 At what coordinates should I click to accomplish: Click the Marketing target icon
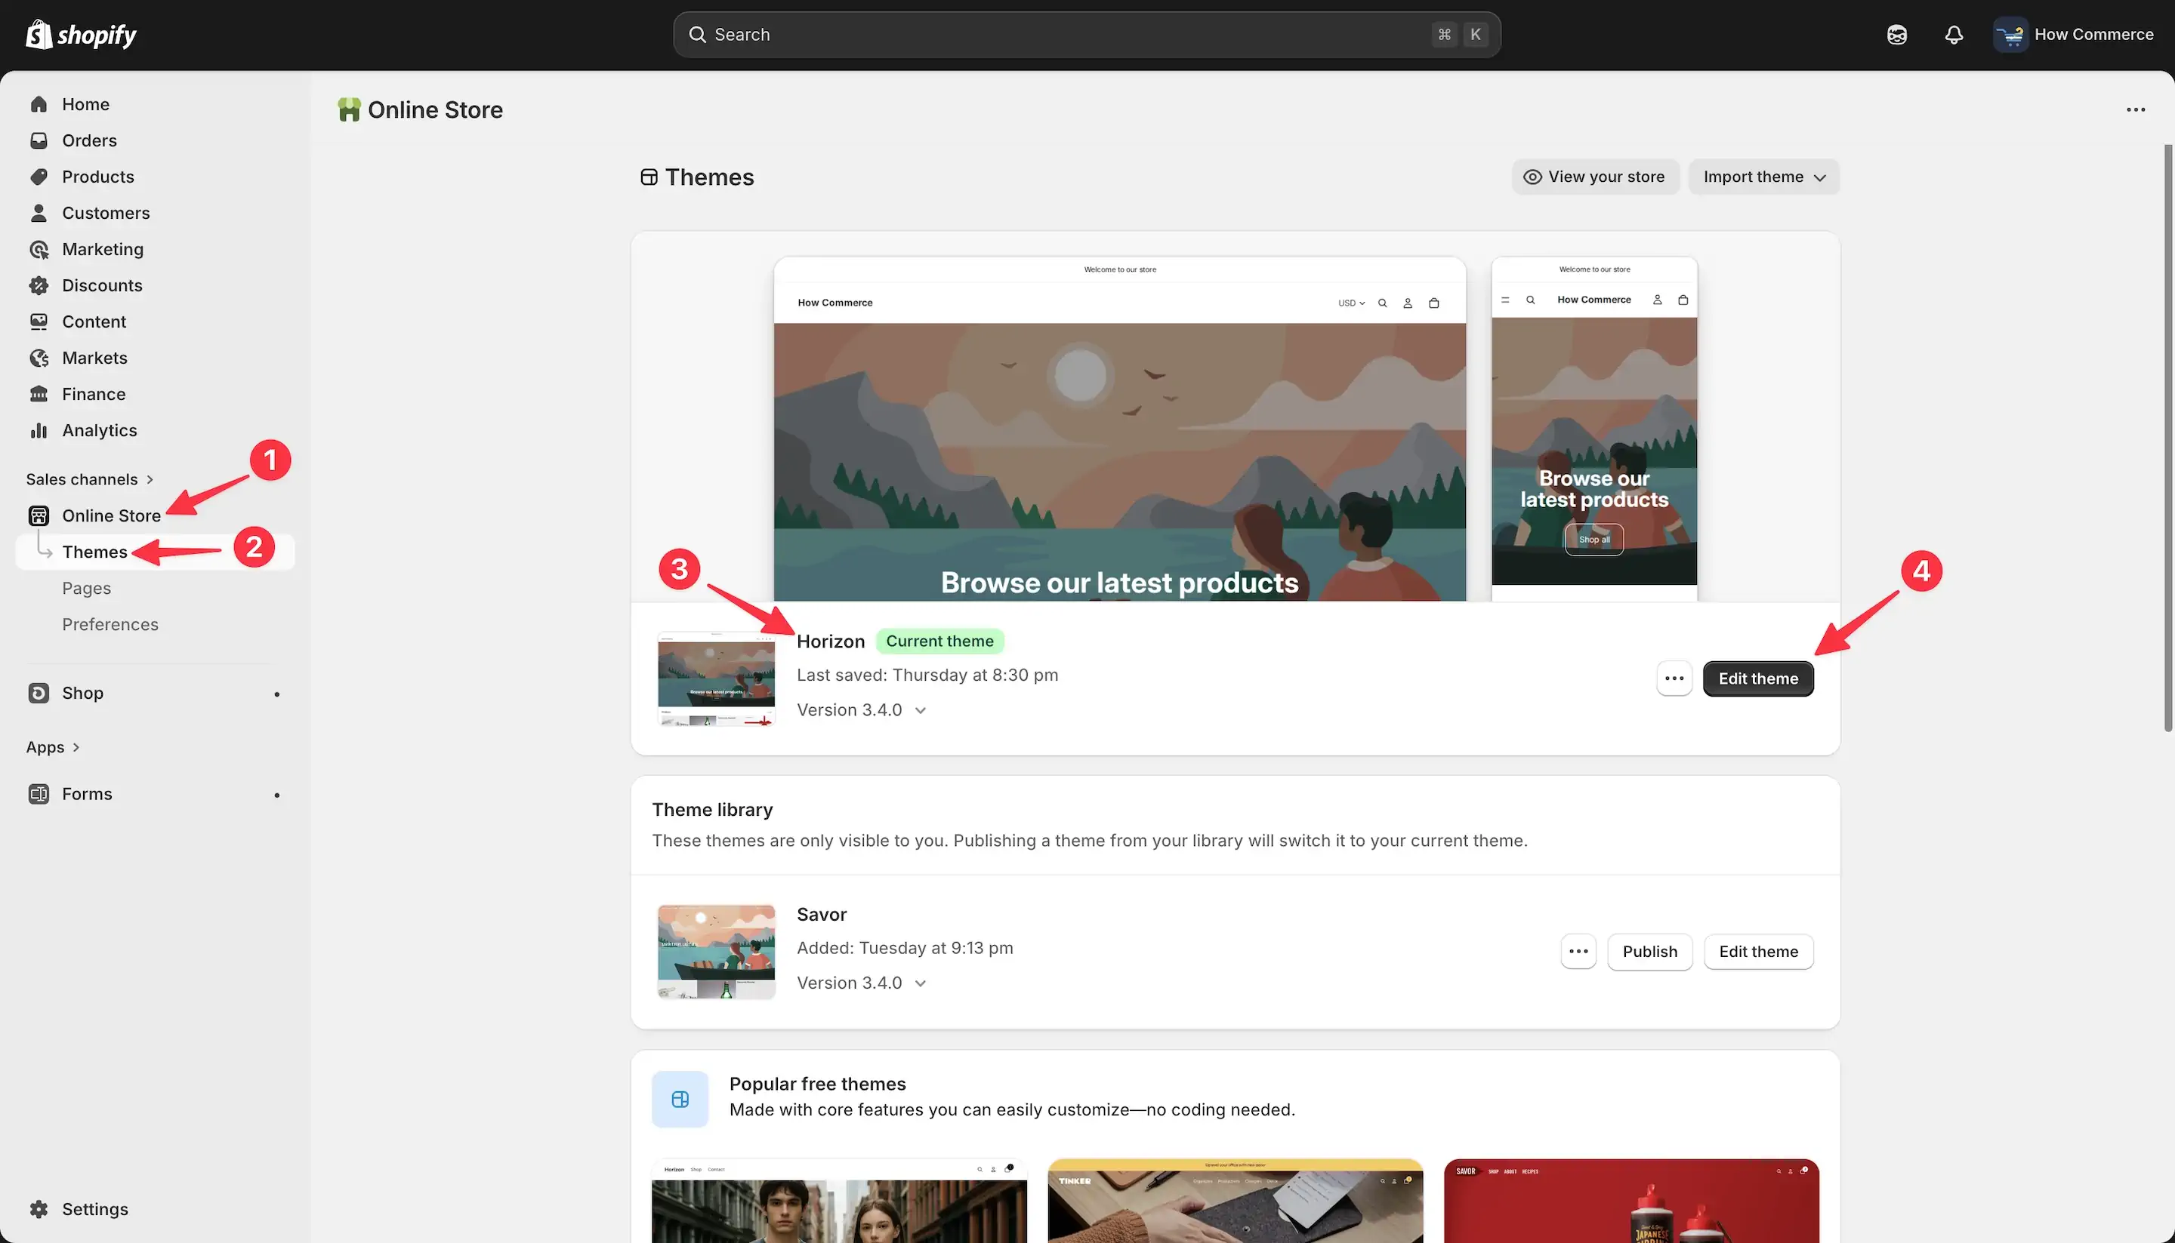click(x=39, y=249)
